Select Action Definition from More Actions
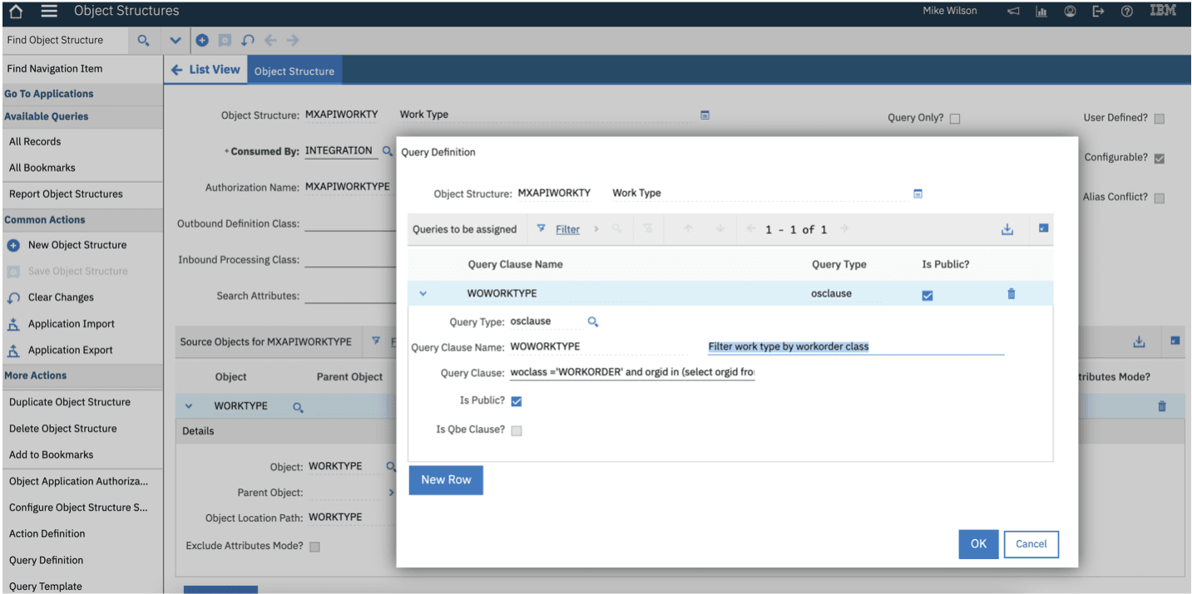This screenshot has height=594, width=1192. tap(47, 534)
